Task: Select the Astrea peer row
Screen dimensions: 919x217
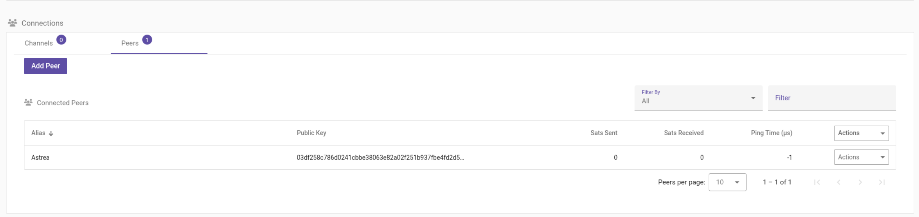Action: [x=460, y=157]
